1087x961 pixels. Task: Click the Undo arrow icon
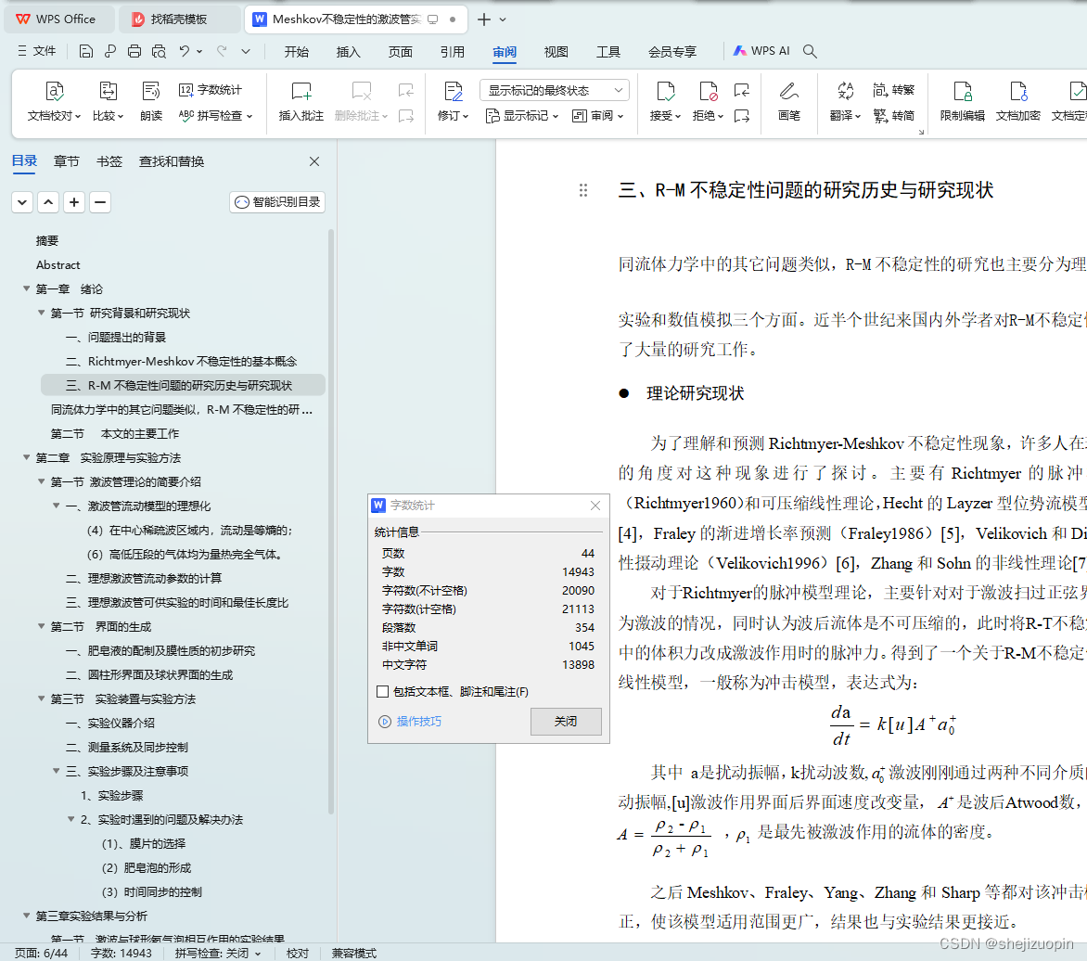(184, 51)
